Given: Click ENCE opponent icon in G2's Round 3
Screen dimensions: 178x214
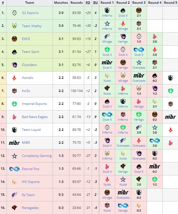Looking at the screenshot, I should [139, 10].
